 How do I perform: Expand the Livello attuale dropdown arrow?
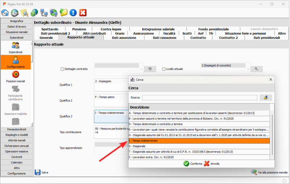point(248,69)
